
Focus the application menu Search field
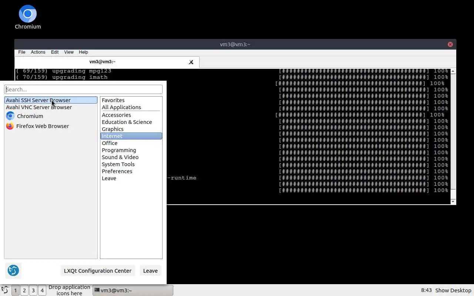pyautogui.click(x=83, y=89)
